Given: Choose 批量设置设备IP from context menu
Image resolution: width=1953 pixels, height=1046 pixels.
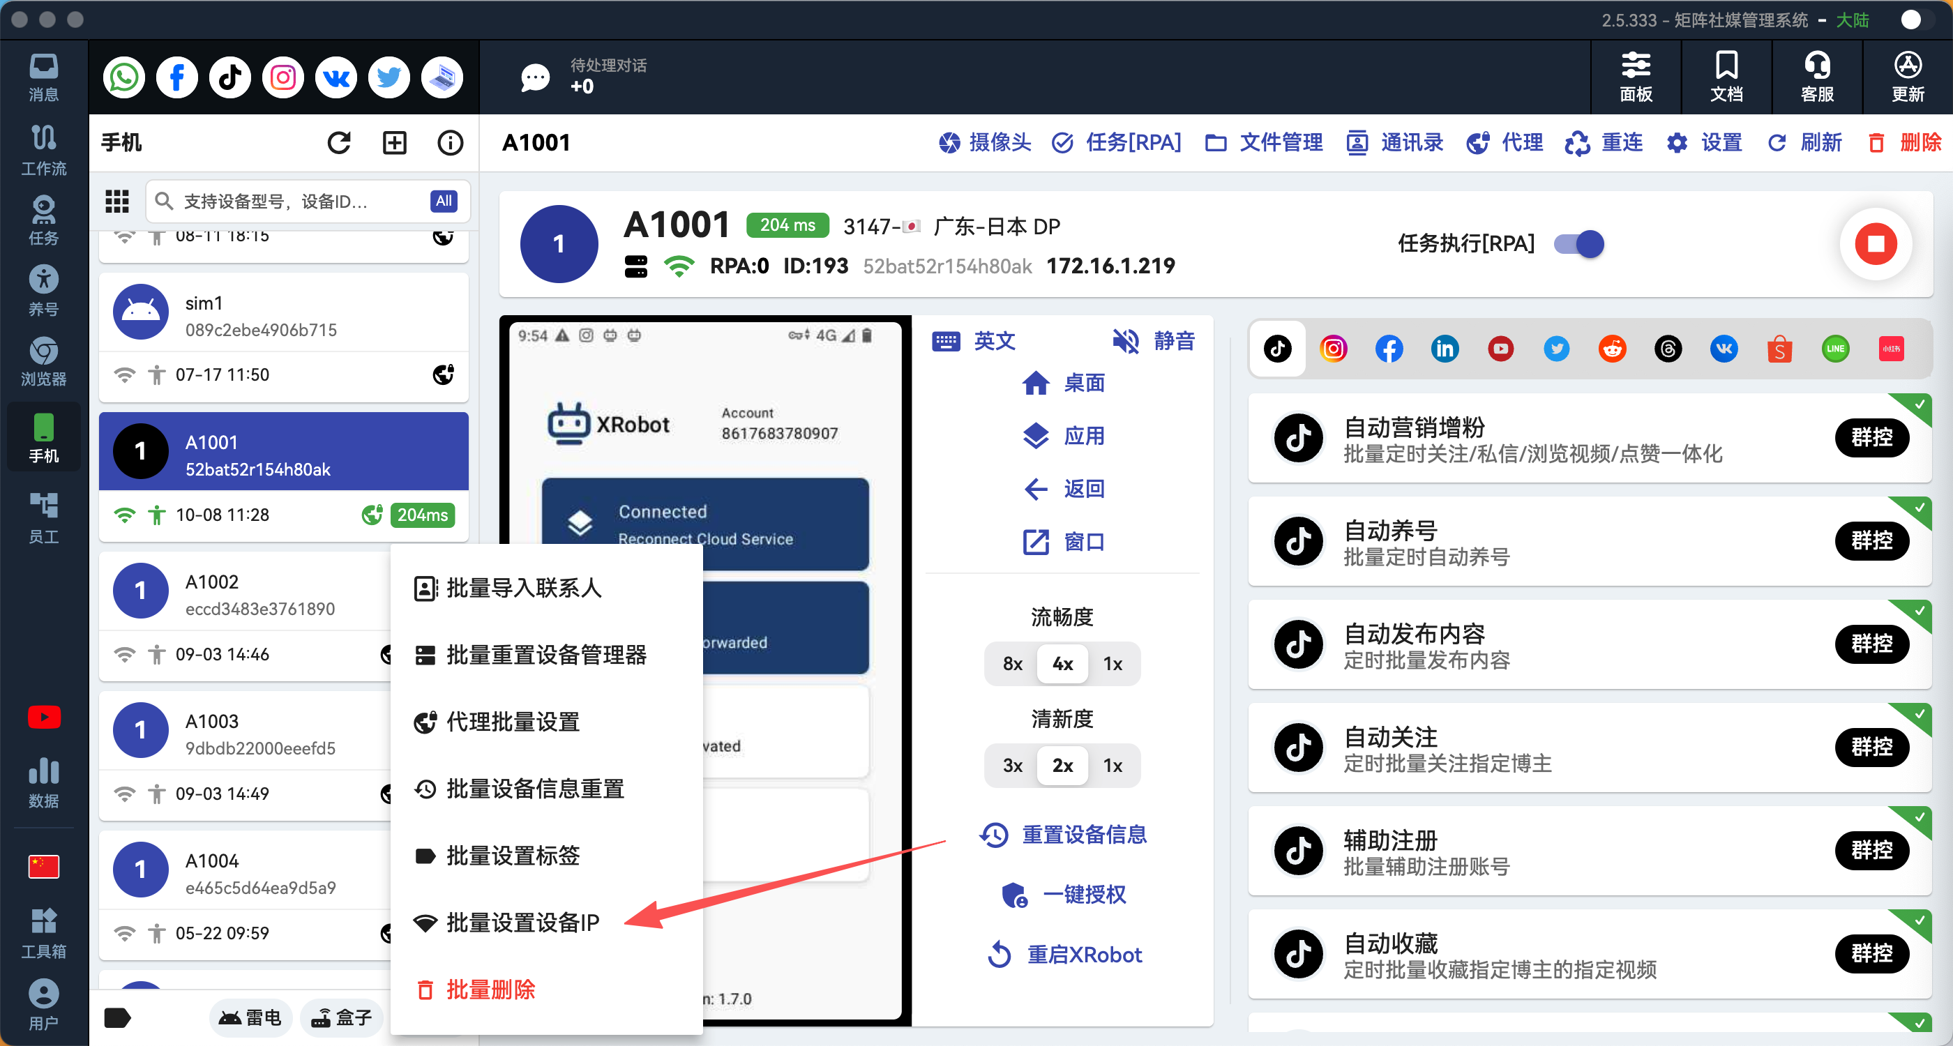Looking at the screenshot, I should 522,923.
